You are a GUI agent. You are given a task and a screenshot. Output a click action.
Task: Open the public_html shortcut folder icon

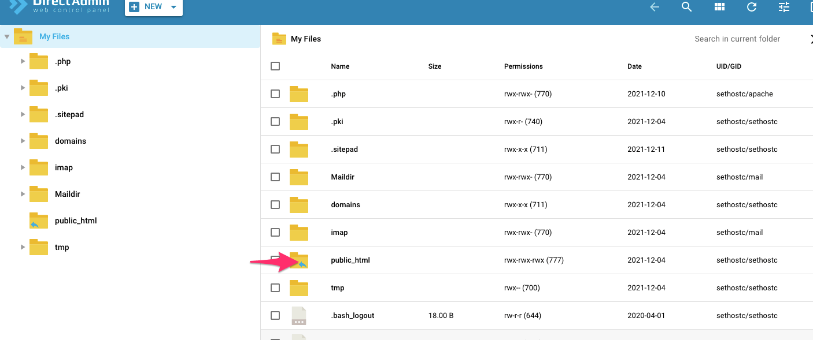coord(299,260)
